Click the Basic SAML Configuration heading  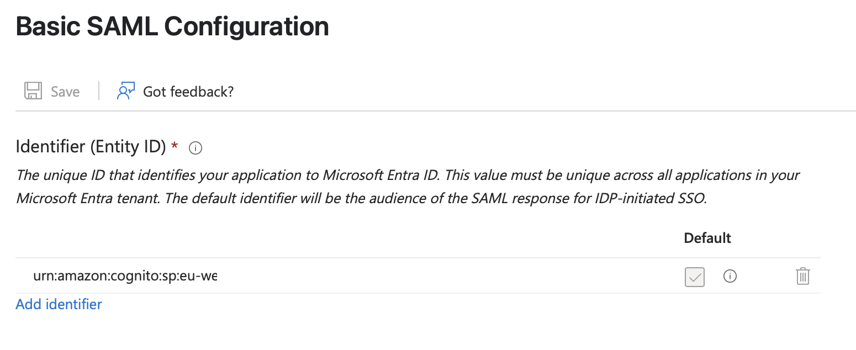[172, 26]
